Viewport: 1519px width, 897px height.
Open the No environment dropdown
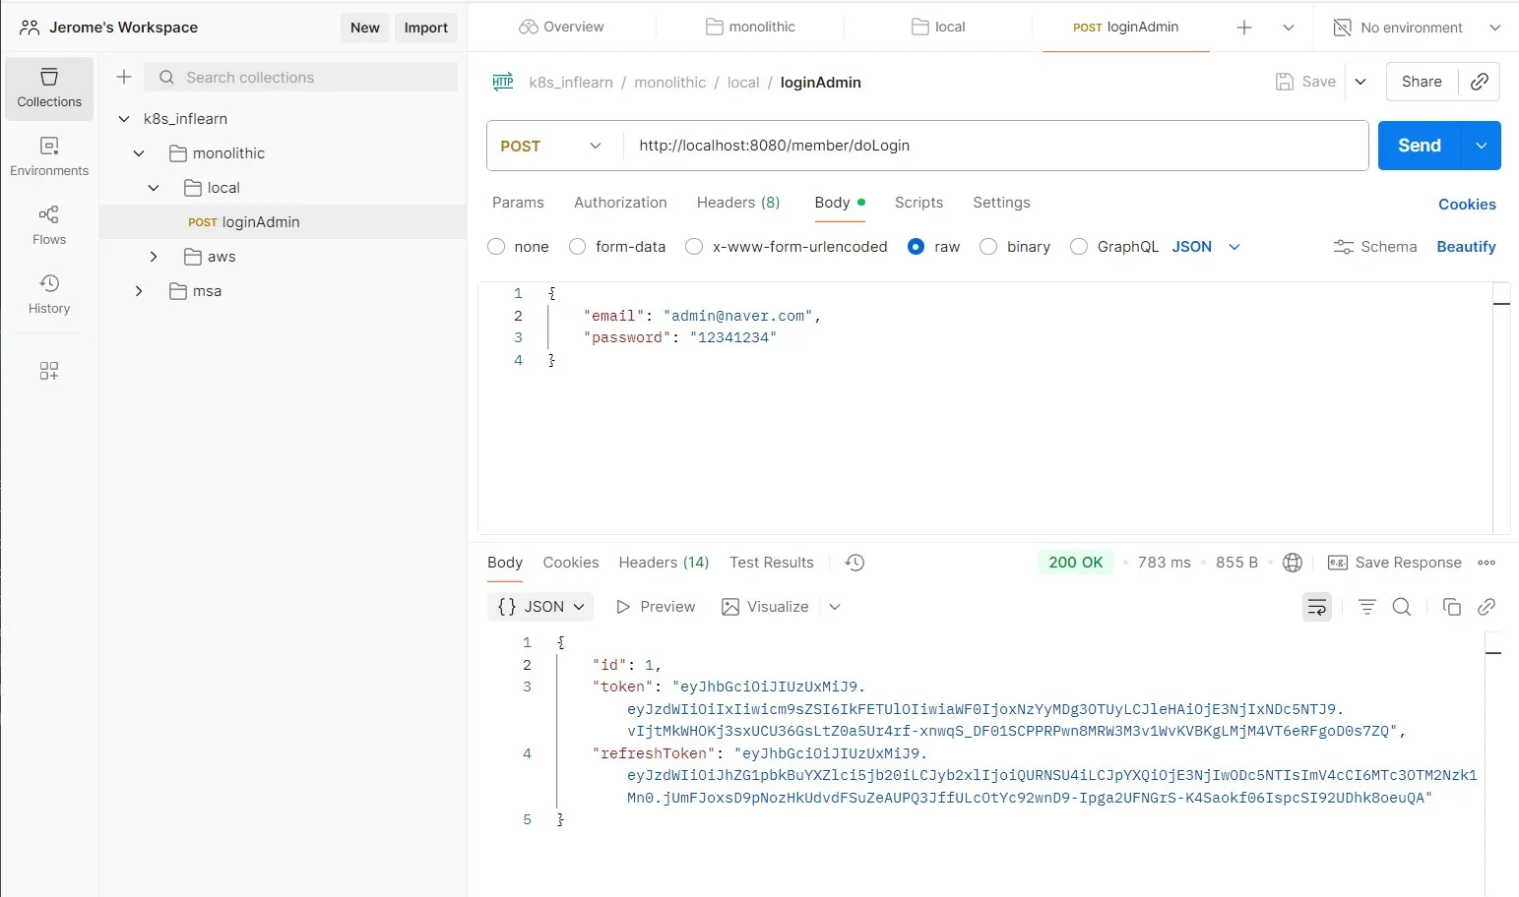1416,28
